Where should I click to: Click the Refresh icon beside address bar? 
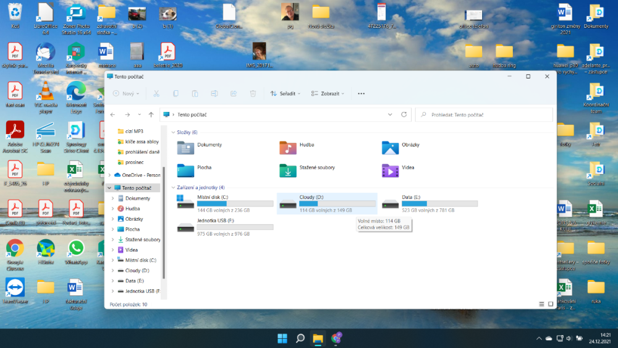[404, 114]
